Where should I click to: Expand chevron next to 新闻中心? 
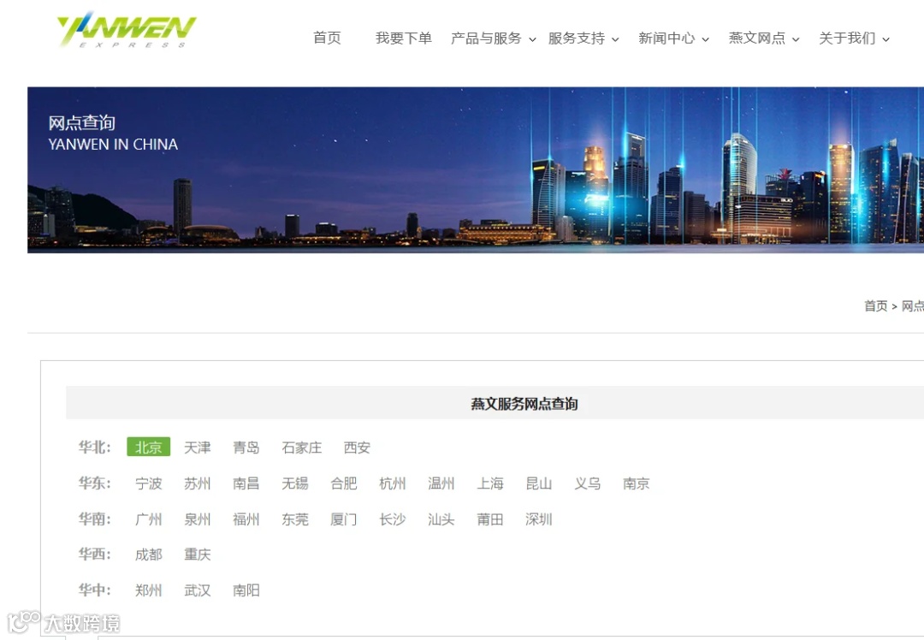tap(705, 39)
